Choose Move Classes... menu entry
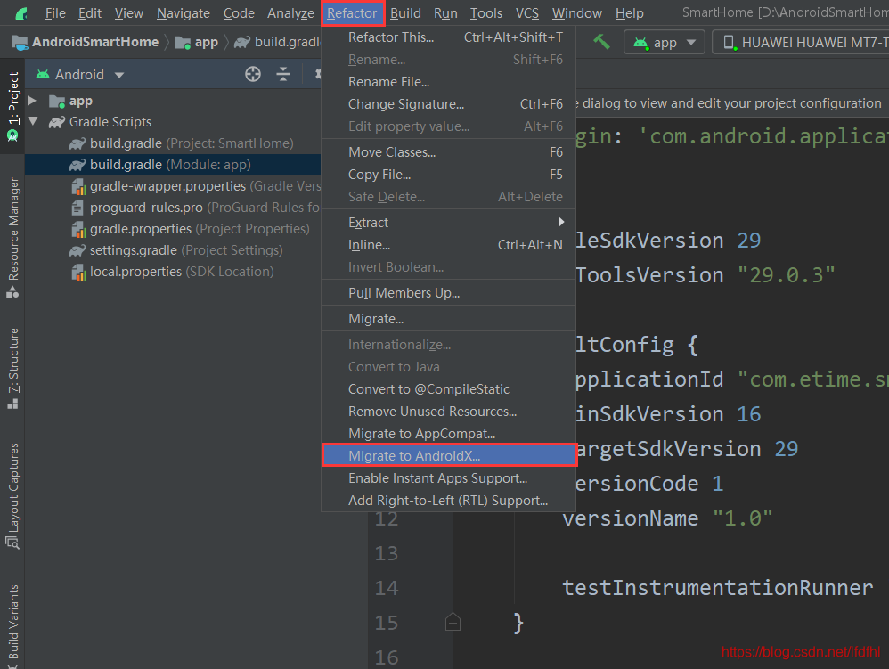The width and height of the screenshot is (889, 669). pos(448,152)
